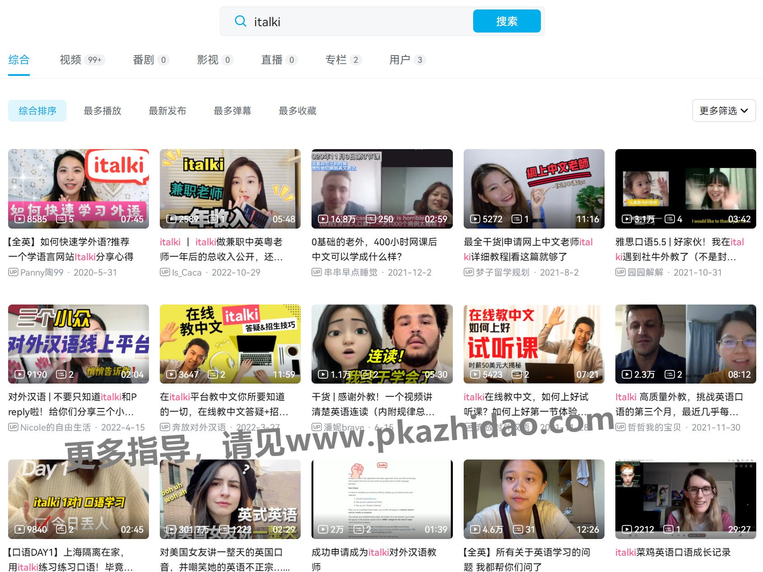Sort by 最新发布
763x572 pixels.
click(167, 111)
